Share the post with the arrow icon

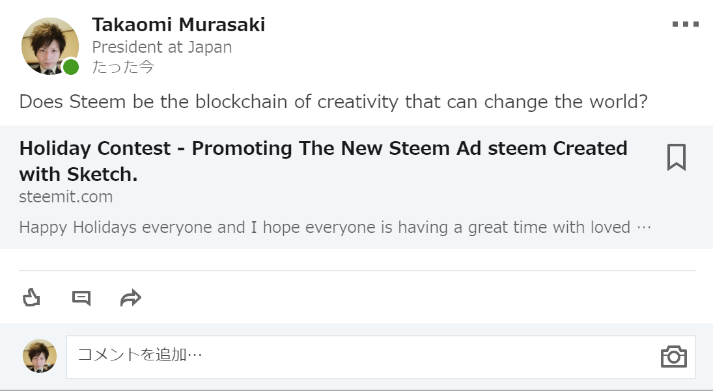(x=131, y=299)
